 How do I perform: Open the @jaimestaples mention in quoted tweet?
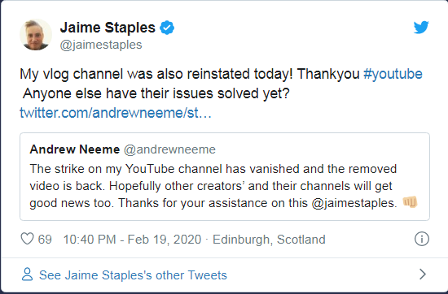coord(354,203)
